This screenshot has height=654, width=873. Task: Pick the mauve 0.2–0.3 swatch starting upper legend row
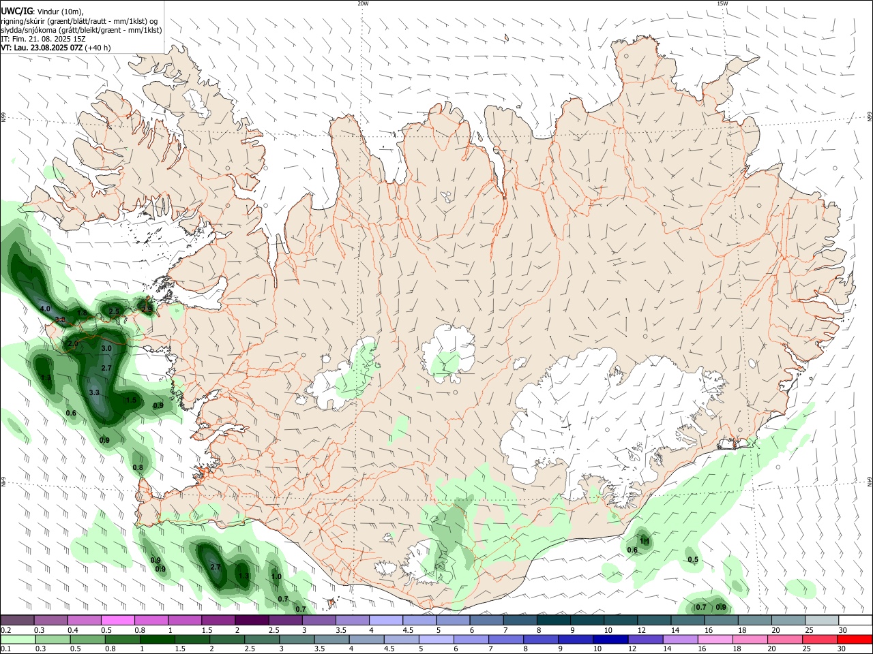[x=17, y=620]
